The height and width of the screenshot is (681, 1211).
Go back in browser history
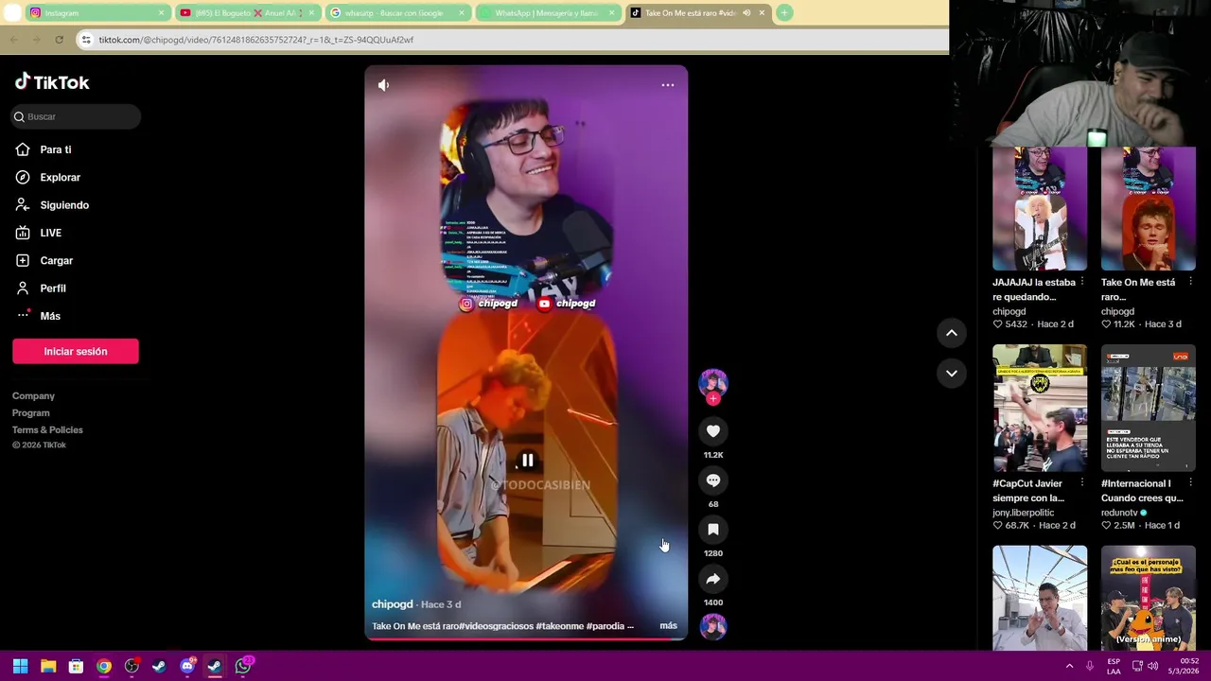(13, 40)
